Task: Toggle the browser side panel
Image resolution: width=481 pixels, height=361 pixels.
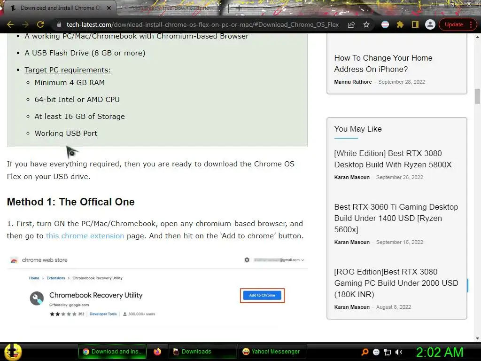Action: coord(415,24)
